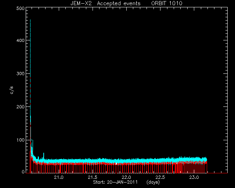Screen dimensions: 235x188
Task: Click the Start: 20-JAN-2011 date label
Action: pos(115,182)
